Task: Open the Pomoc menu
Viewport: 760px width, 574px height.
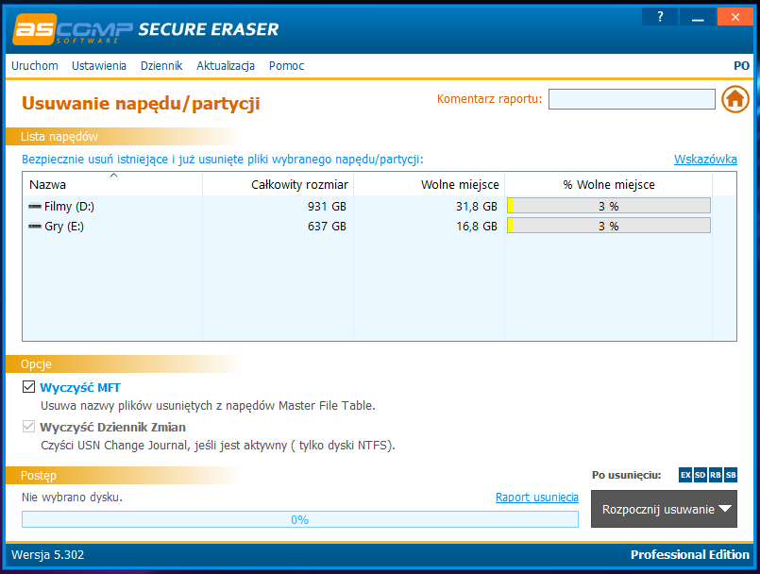Action: 286,66
